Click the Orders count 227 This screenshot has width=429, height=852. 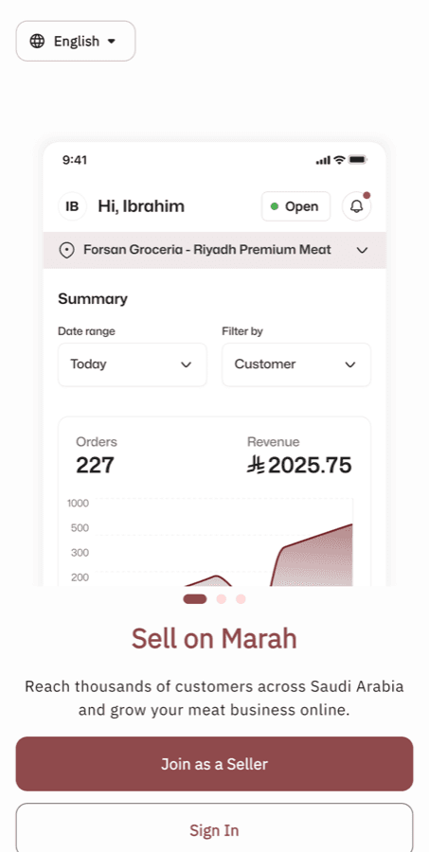(95, 466)
